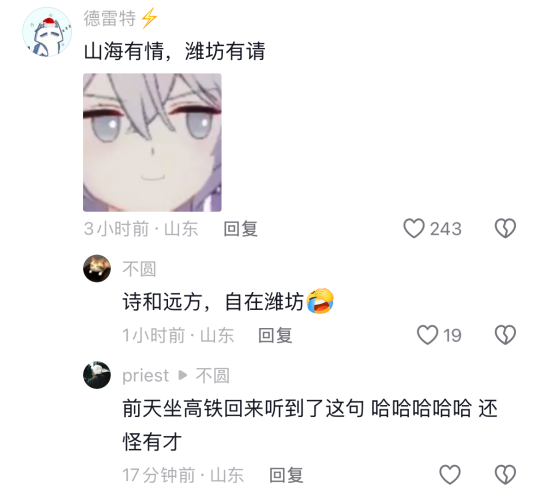Tap priest's reply text about 高铁
This screenshot has height=495, width=540.
pos(310,425)
